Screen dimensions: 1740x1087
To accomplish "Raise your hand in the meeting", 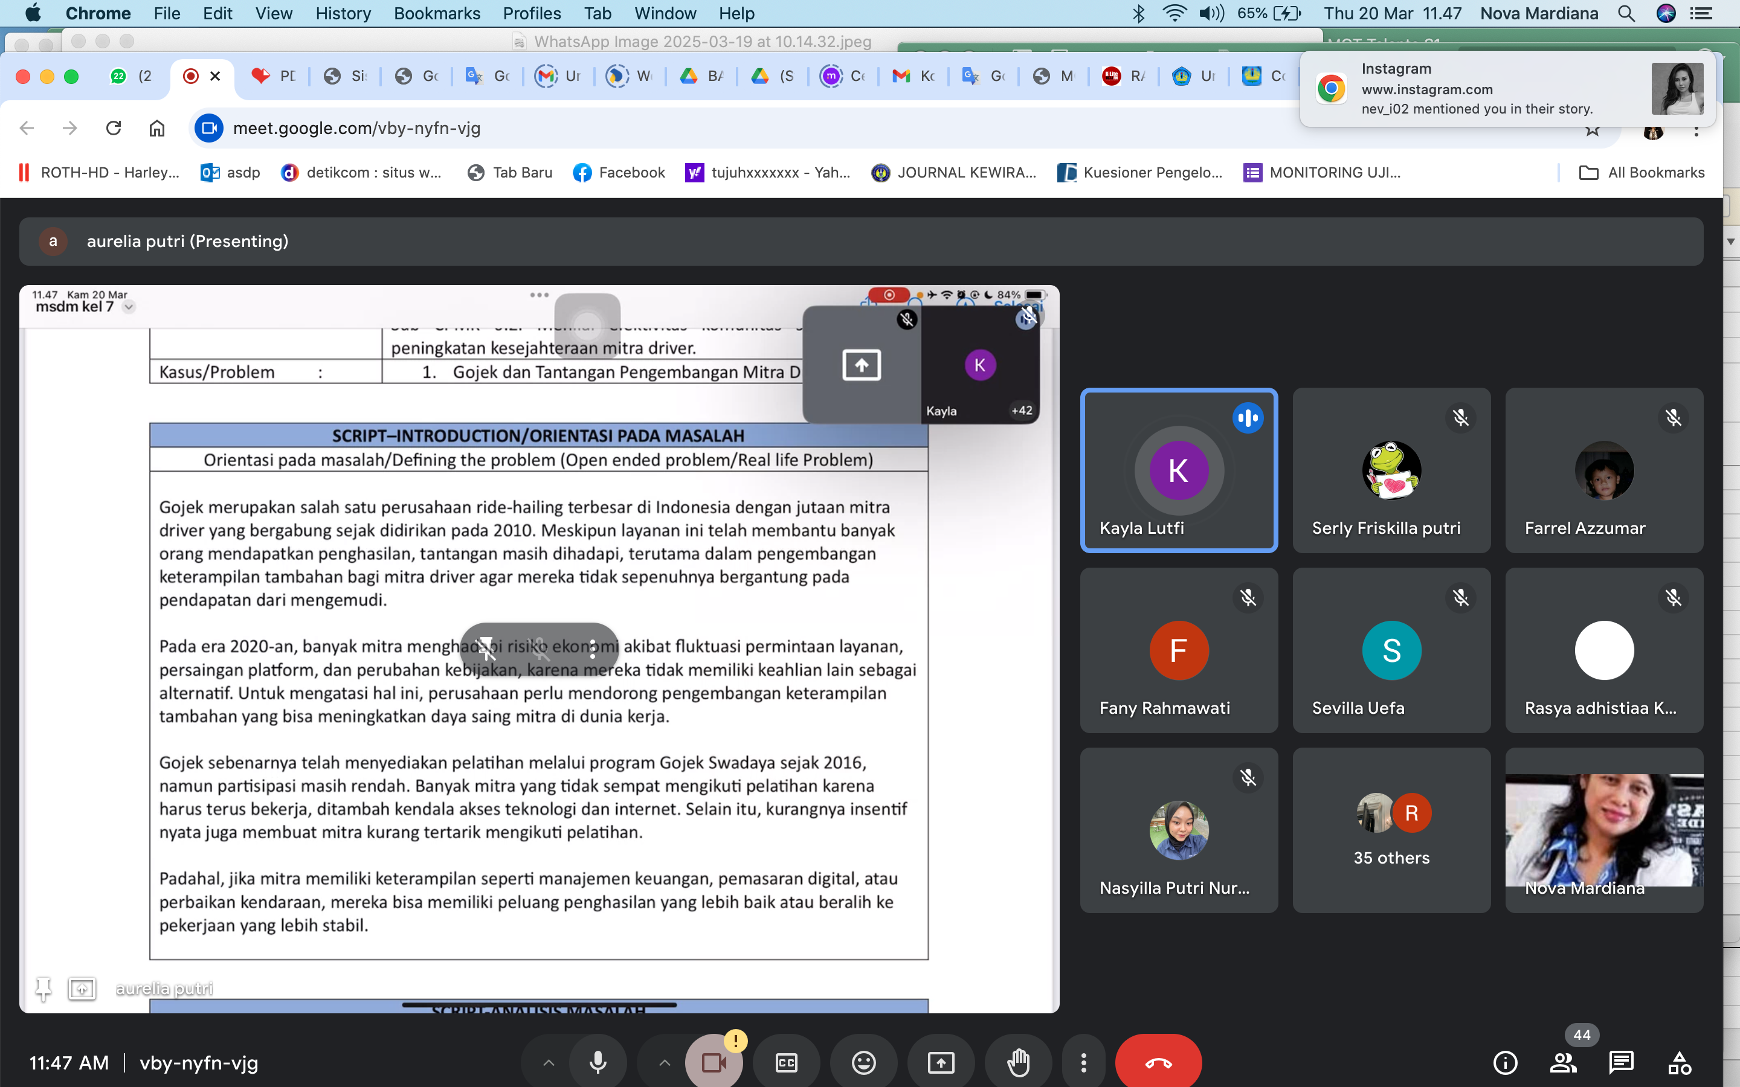I will coord(1019,1062).
